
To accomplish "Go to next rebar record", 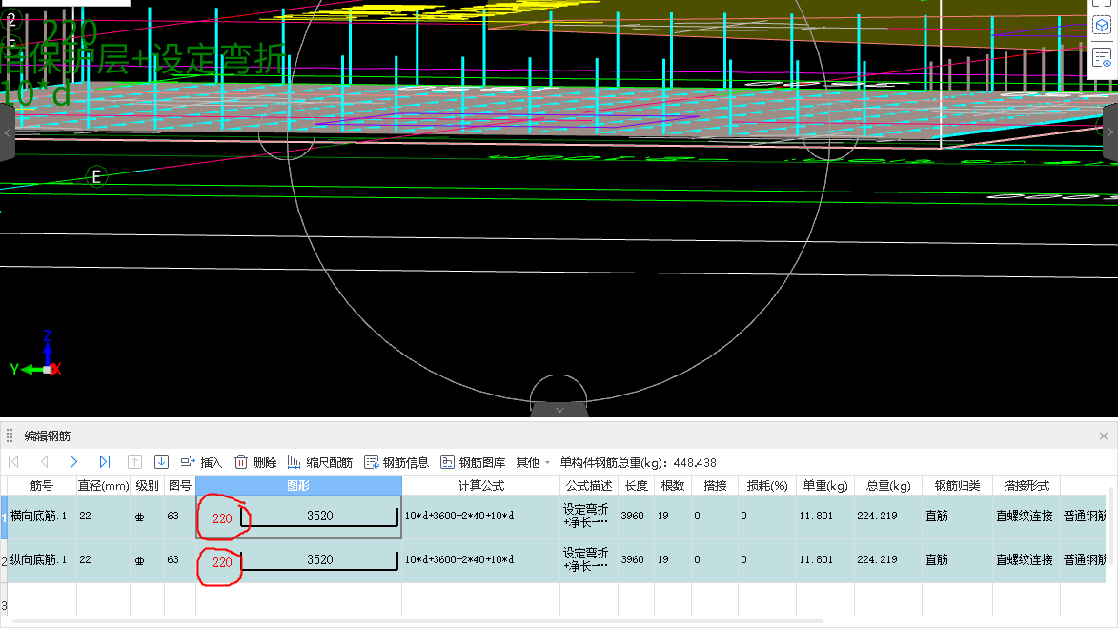I will pos(73,462).
